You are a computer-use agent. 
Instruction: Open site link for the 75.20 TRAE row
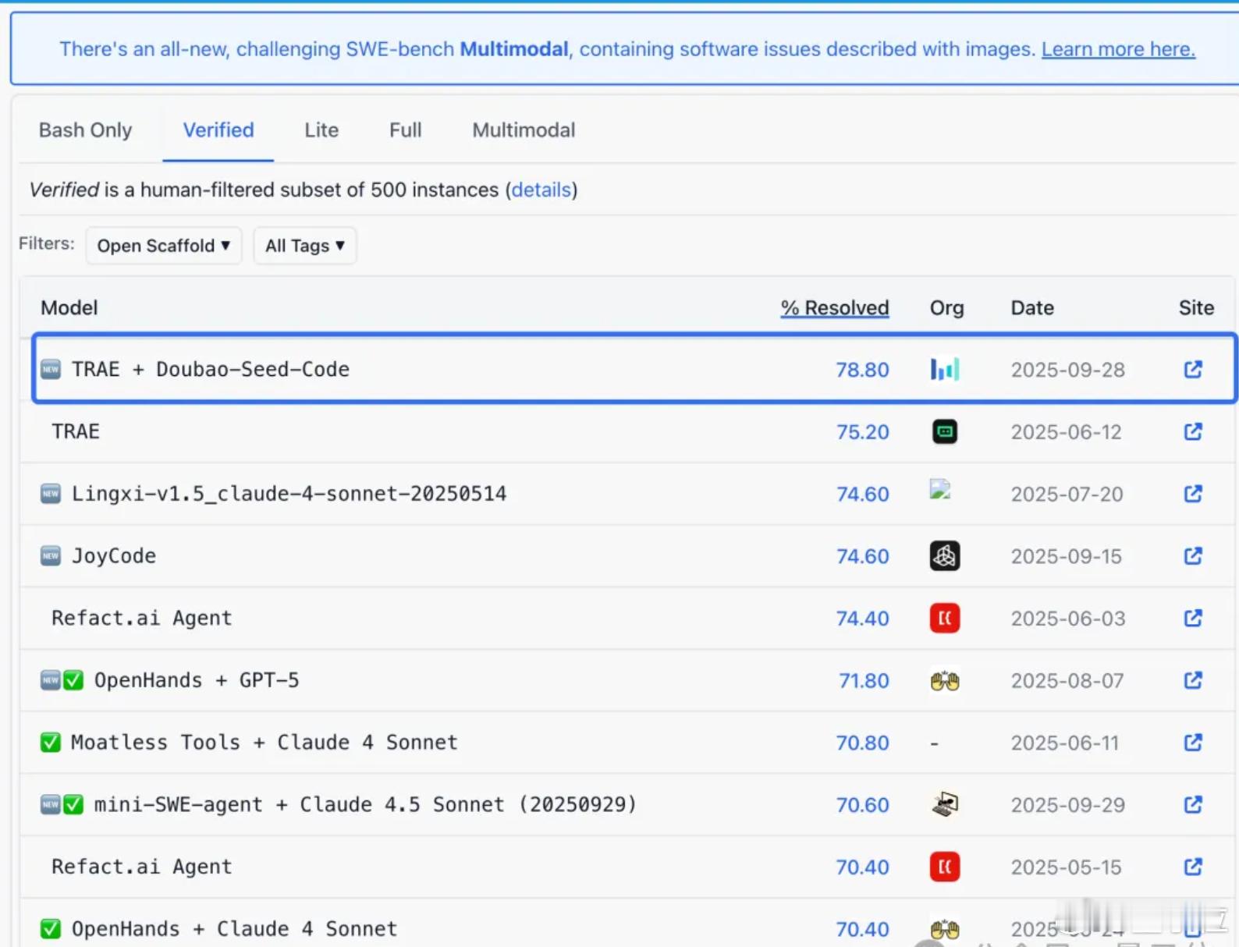(1193, 431)
